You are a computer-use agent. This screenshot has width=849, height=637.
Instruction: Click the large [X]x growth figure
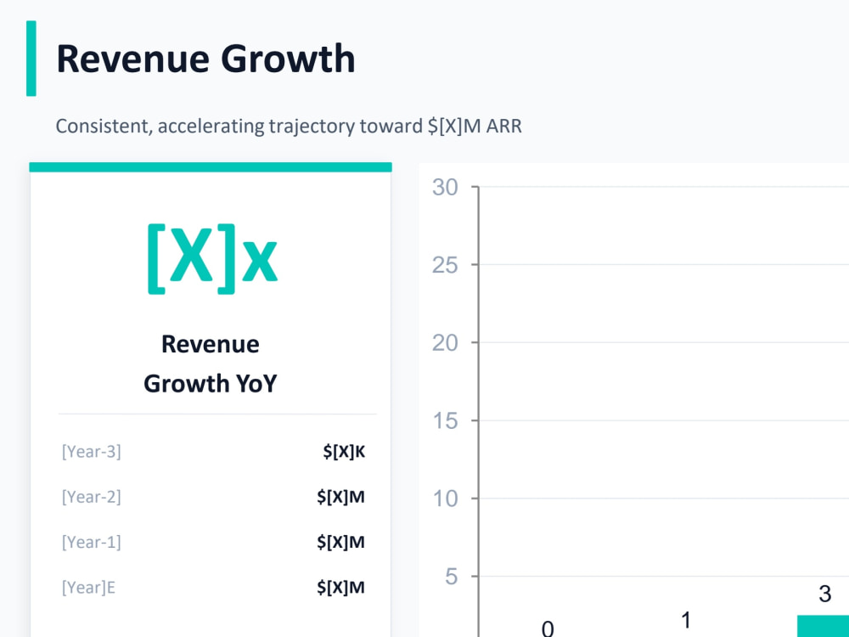coord(212,259)
